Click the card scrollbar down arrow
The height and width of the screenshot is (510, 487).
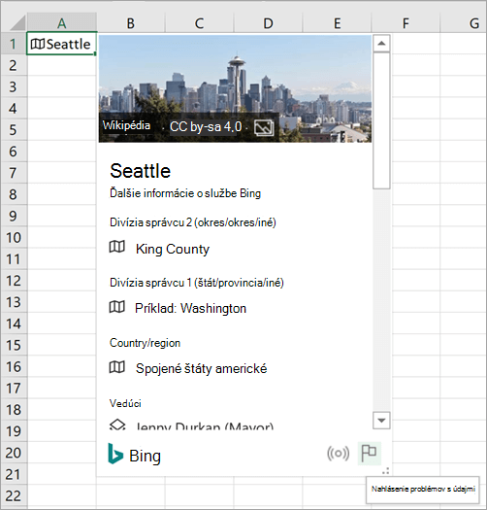coord(381,421)
